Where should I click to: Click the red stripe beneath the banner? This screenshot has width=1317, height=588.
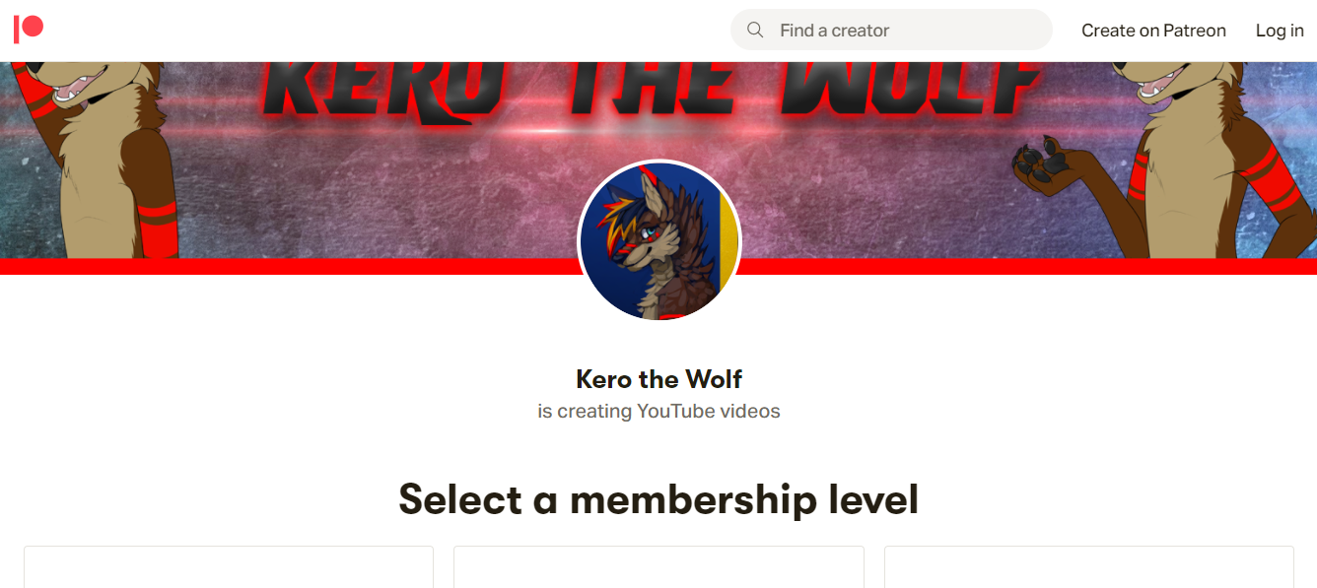(x=658, y=267)
